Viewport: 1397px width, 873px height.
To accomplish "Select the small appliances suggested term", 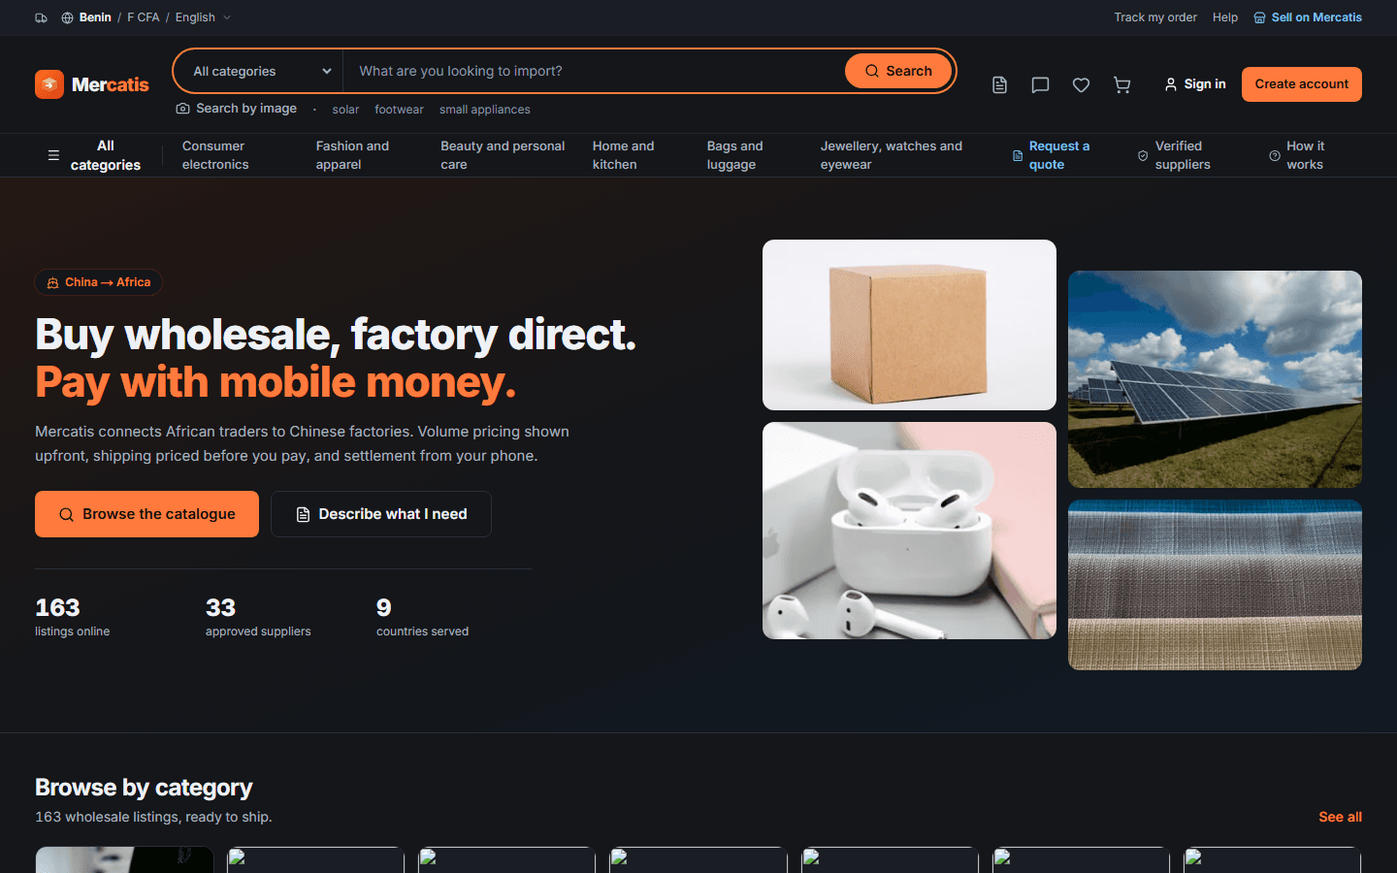I will pos(485,110).
